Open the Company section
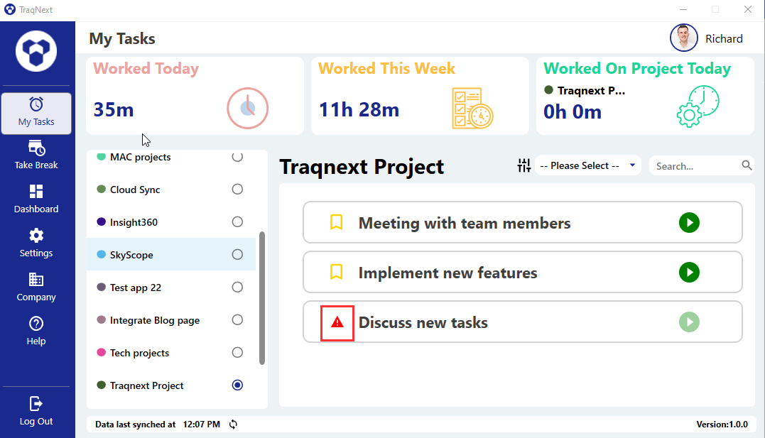The height and width of the screenshot is (438, 765). [x=36, y=287]
